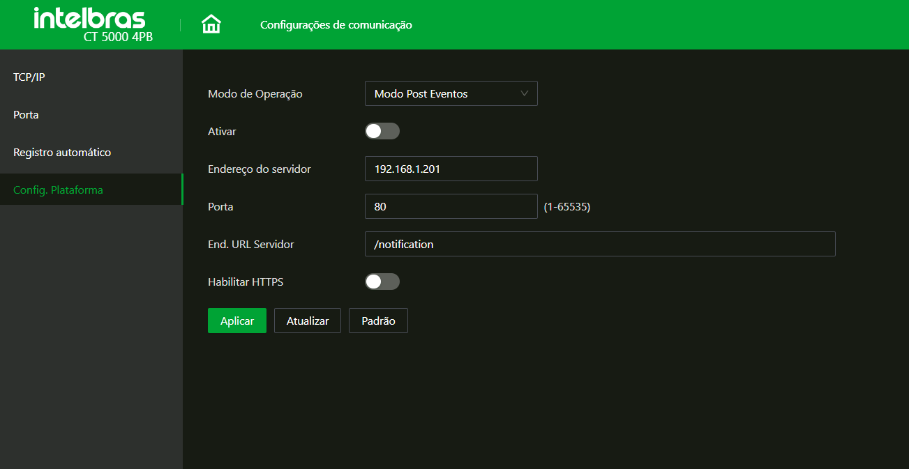The width and height of the screenshot is (909, 469).
Task: Select Porta in the left sidebar
Action: coord(27,115)
